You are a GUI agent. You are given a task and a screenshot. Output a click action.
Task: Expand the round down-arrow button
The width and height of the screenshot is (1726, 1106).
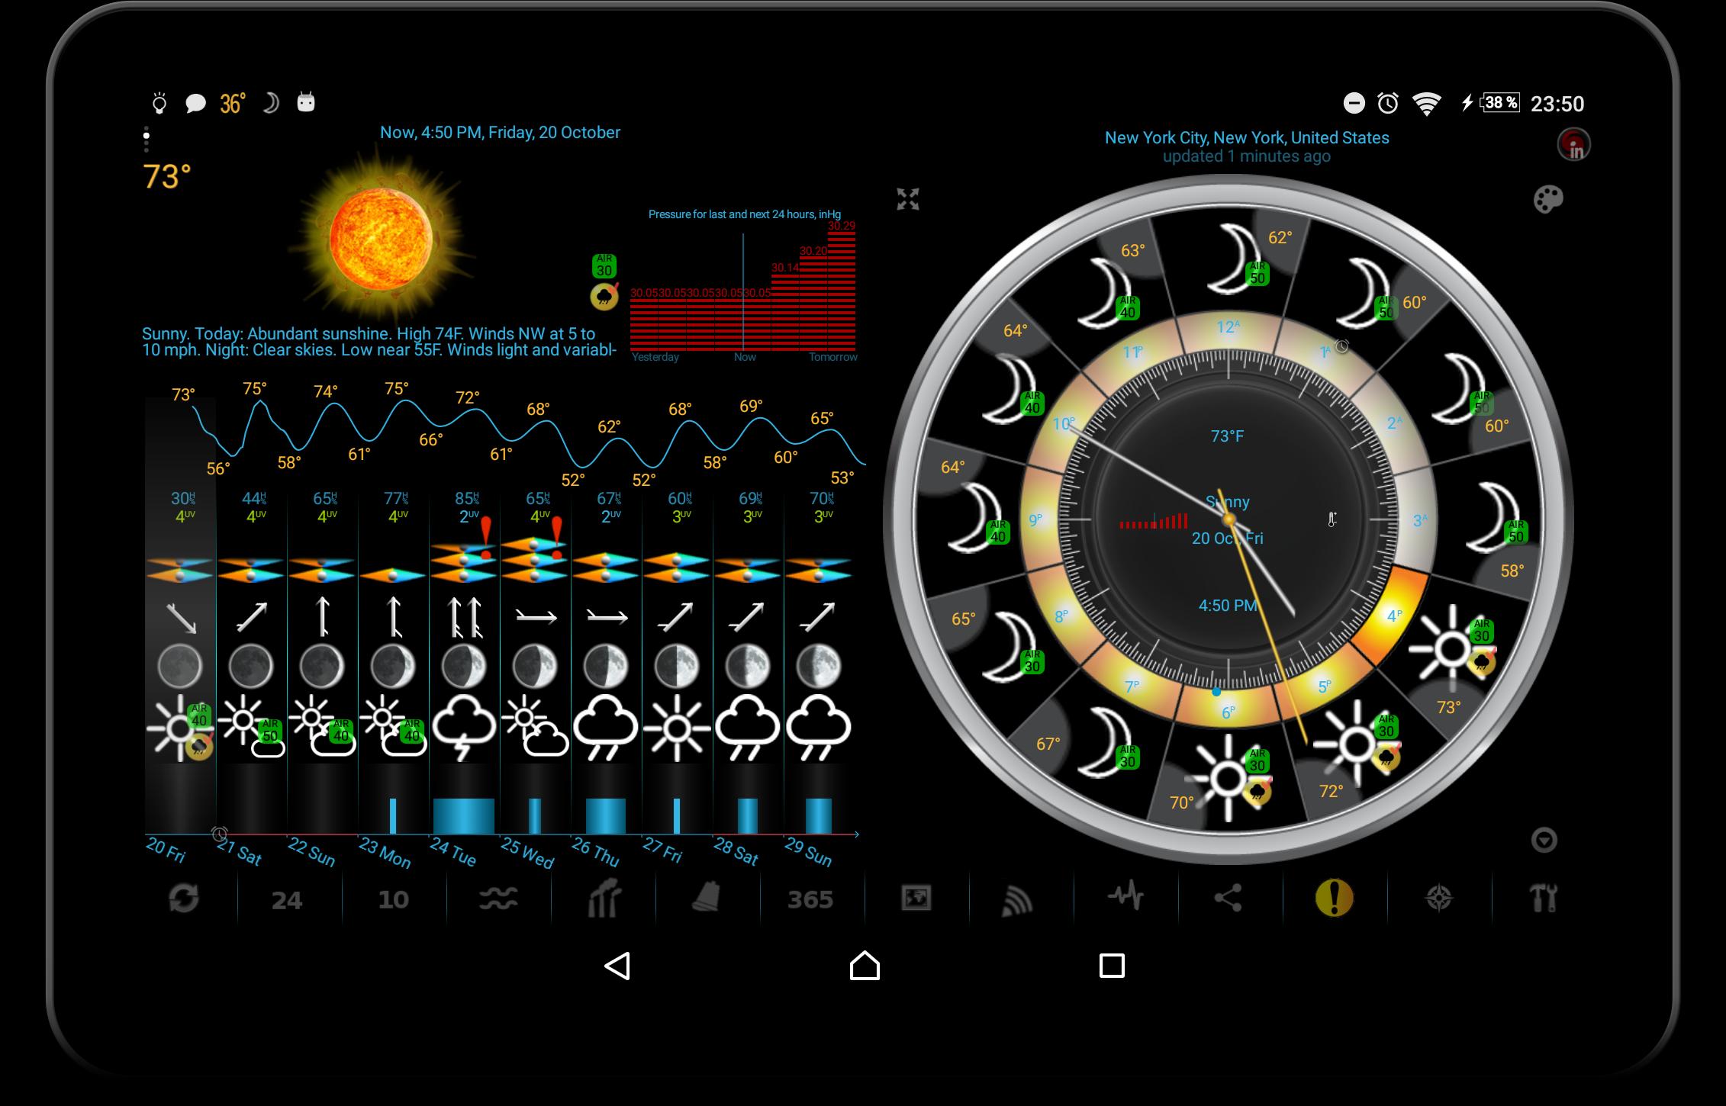point(1544,840)
